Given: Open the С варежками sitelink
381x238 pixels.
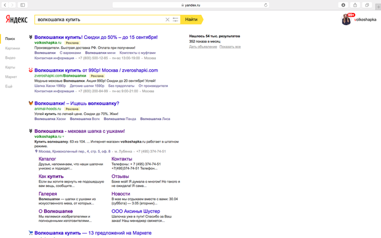Looking at the screenshot, I should (x=70, y=53).
